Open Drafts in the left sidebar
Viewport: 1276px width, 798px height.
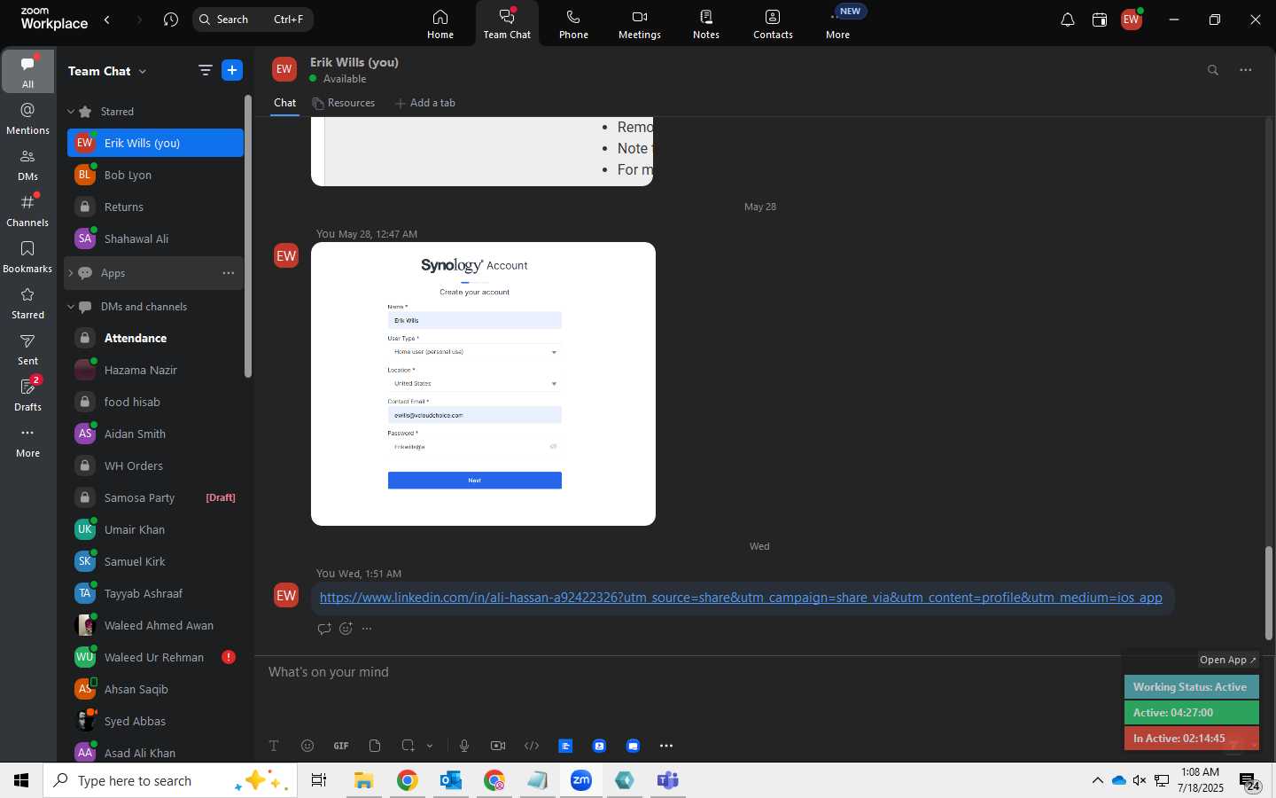click(x=27, y=395)
